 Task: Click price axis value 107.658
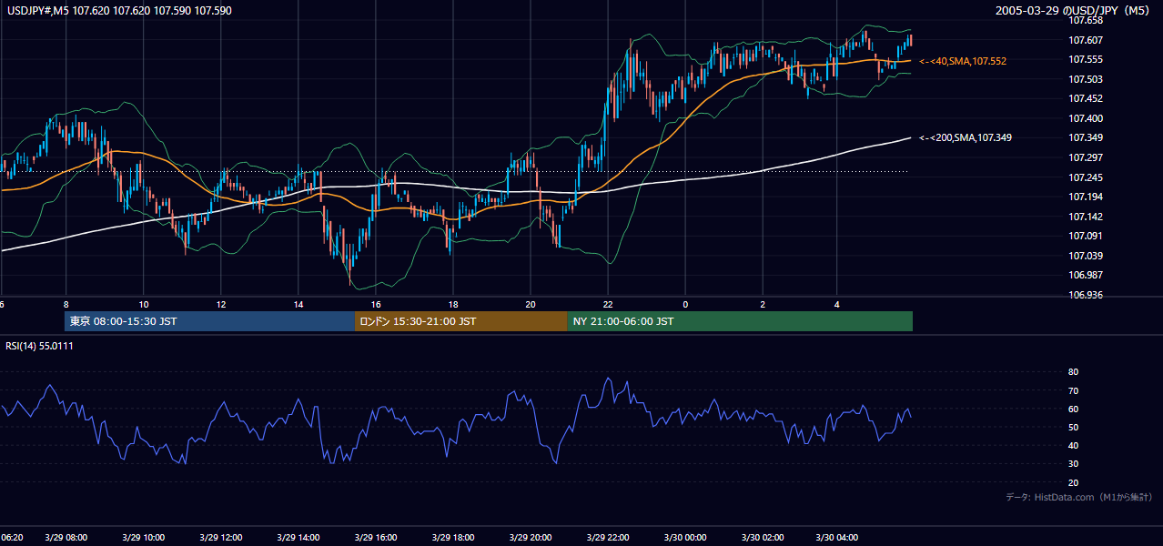tap(1087, 20)
